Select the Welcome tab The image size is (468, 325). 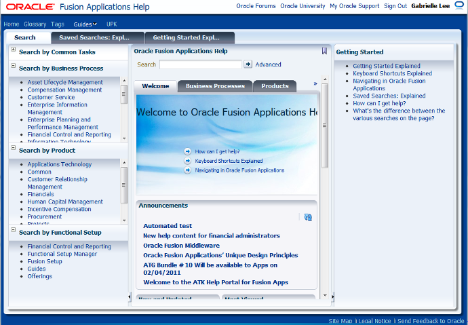coord(155,86)
